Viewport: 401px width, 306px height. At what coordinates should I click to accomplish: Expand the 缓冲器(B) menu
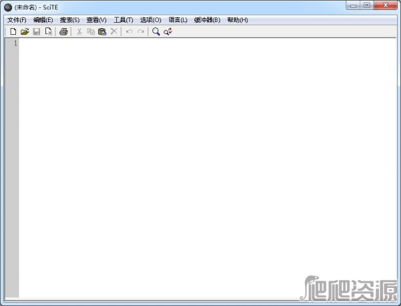(x=207, y=20)
